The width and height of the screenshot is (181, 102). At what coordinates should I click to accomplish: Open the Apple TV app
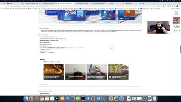57,99
